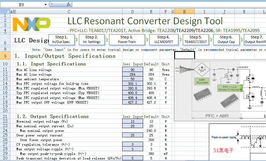
Task: Click the Select All corner box
Action: pos(5,12)
